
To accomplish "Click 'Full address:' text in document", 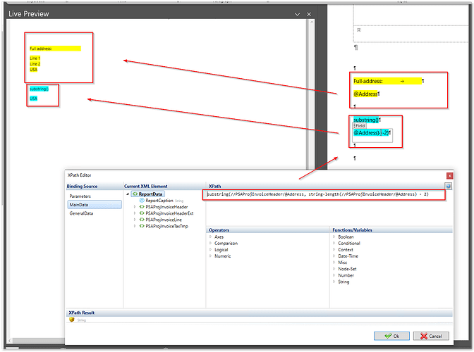I will point(368,81).
